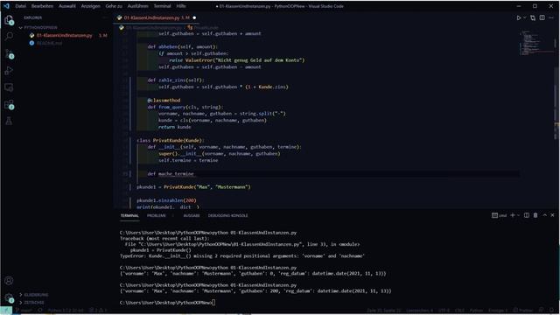The height and width of the screenshot is (315, 560).
Task: Collapse the PYTHONOOPNEW folder section
Action: click(x=38, y=27)
